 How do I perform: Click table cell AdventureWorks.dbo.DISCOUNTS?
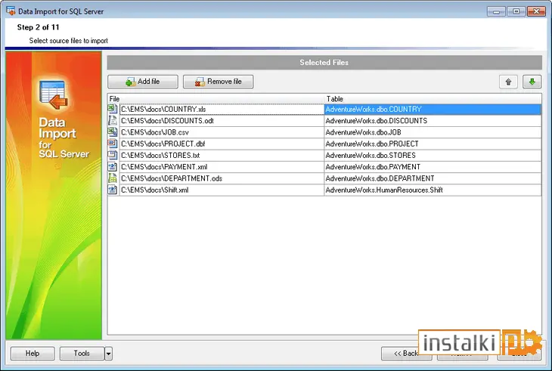[433, 121]
